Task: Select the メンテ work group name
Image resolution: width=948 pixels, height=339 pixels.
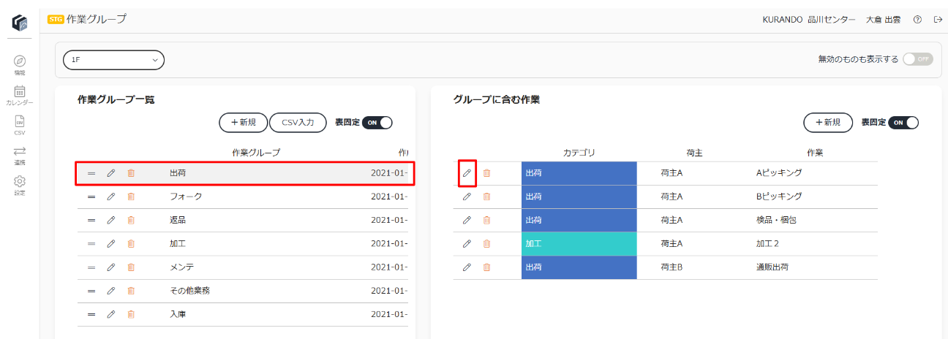Action: pos(182,267)
